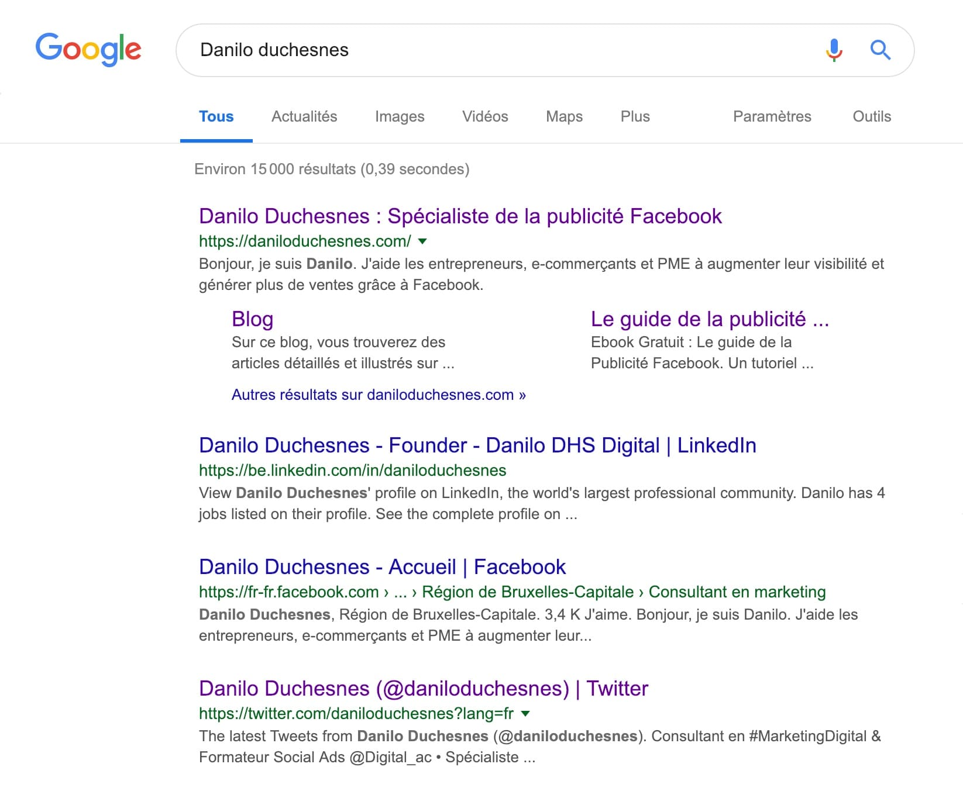Expand dropdown arrow next to twitter.com URL
This screenshot has width=963, height=788.
click(525, 713)
